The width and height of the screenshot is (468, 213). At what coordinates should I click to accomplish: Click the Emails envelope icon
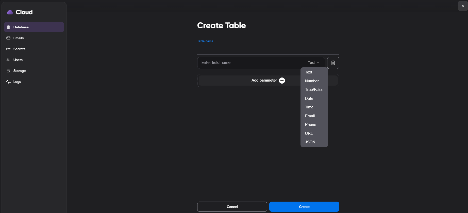[8, 38]
